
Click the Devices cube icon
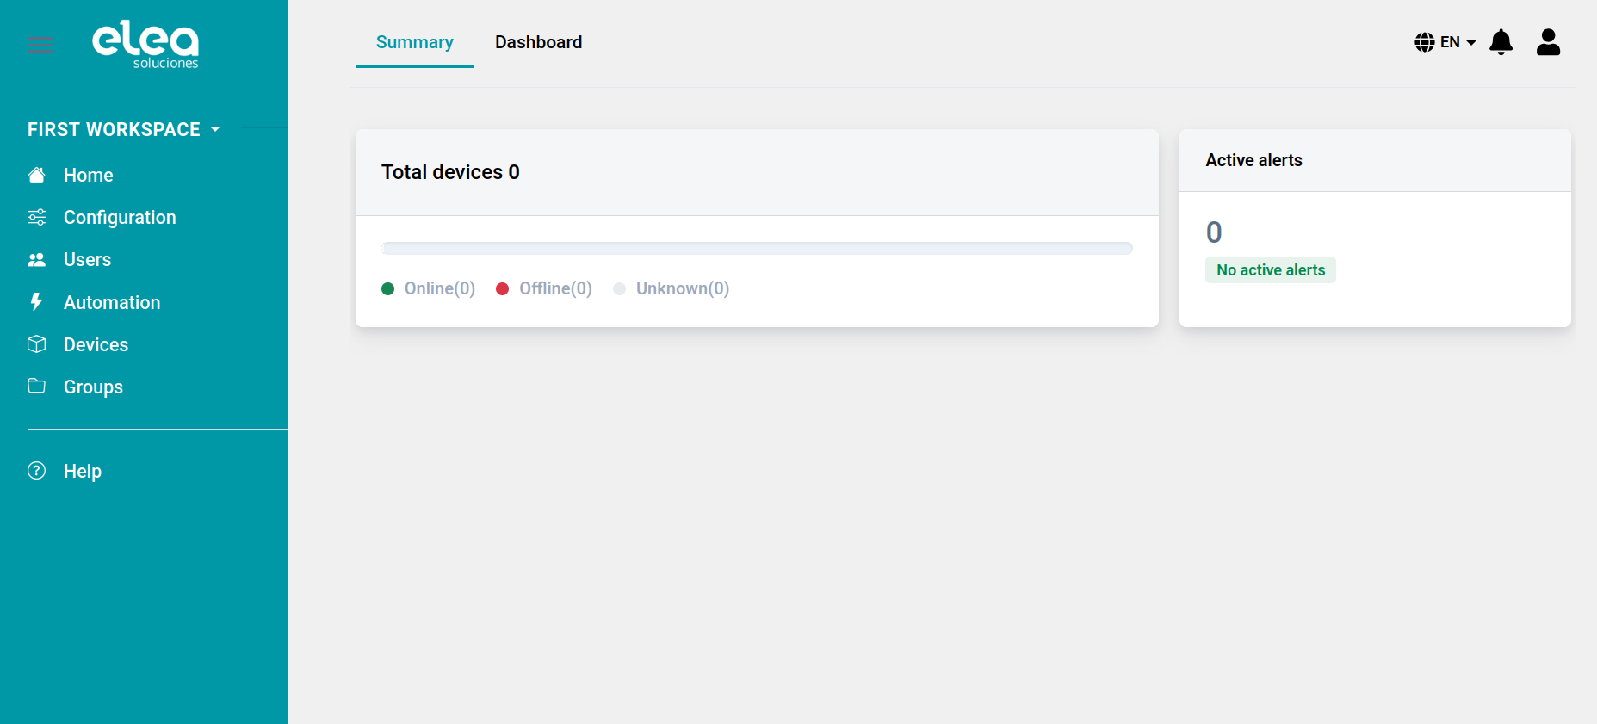[36, 344]
